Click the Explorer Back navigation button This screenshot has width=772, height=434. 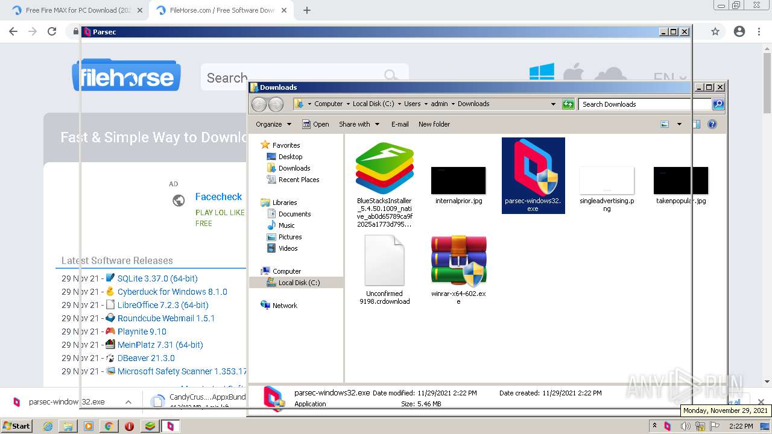tap(259, 104)
